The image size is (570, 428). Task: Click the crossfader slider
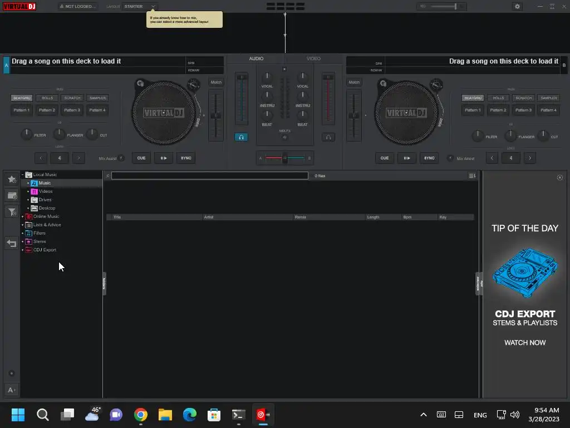[x=284, y=158]
